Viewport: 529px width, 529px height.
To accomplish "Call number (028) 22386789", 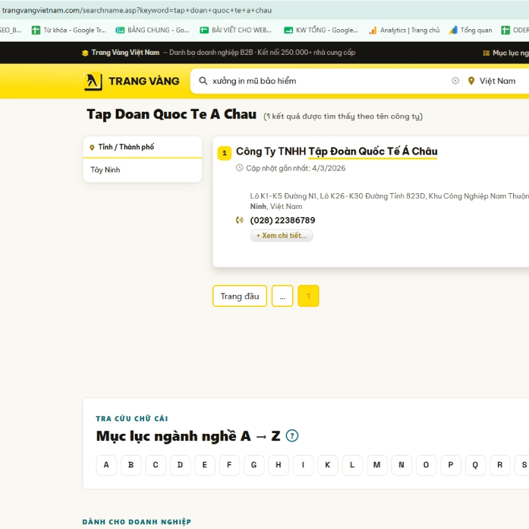I will tap(282, 220).
